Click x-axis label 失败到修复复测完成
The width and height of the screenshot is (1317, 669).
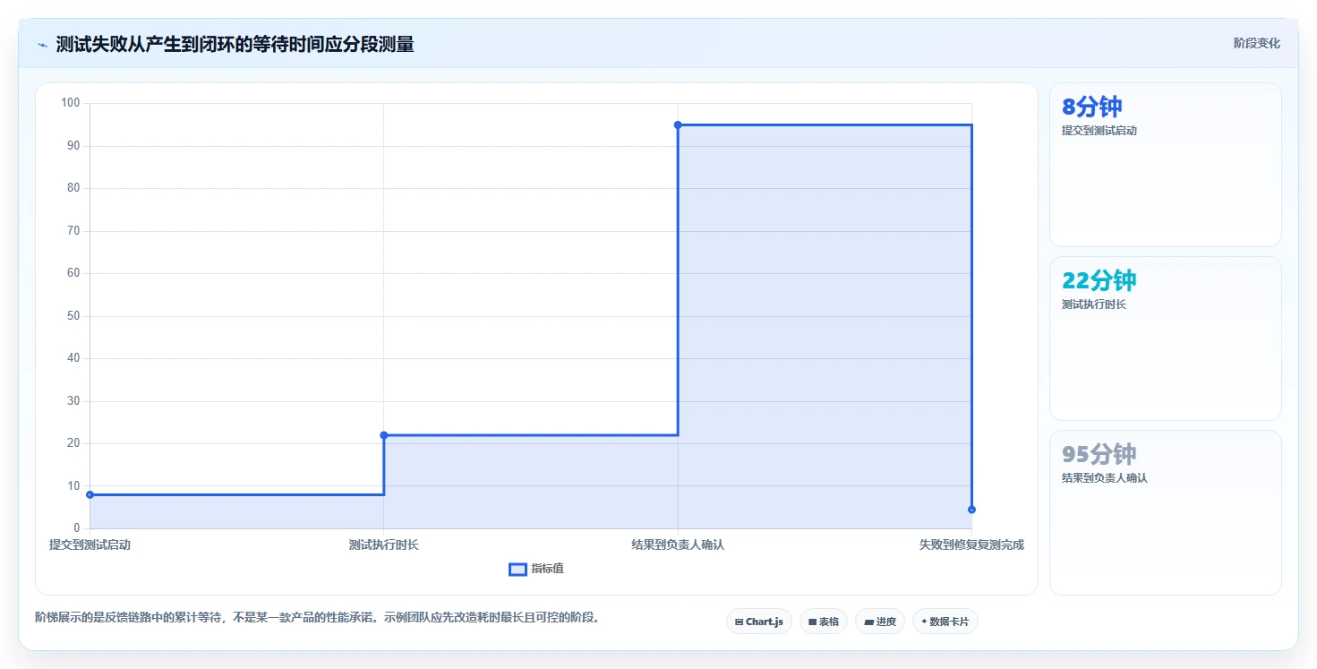[971, 545]
